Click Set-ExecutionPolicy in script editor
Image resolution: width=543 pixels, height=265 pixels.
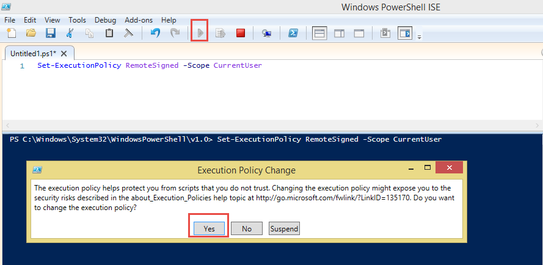click(79, 65)
